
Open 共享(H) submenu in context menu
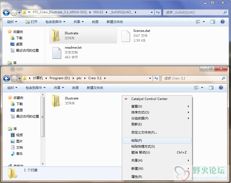point(157,161)
